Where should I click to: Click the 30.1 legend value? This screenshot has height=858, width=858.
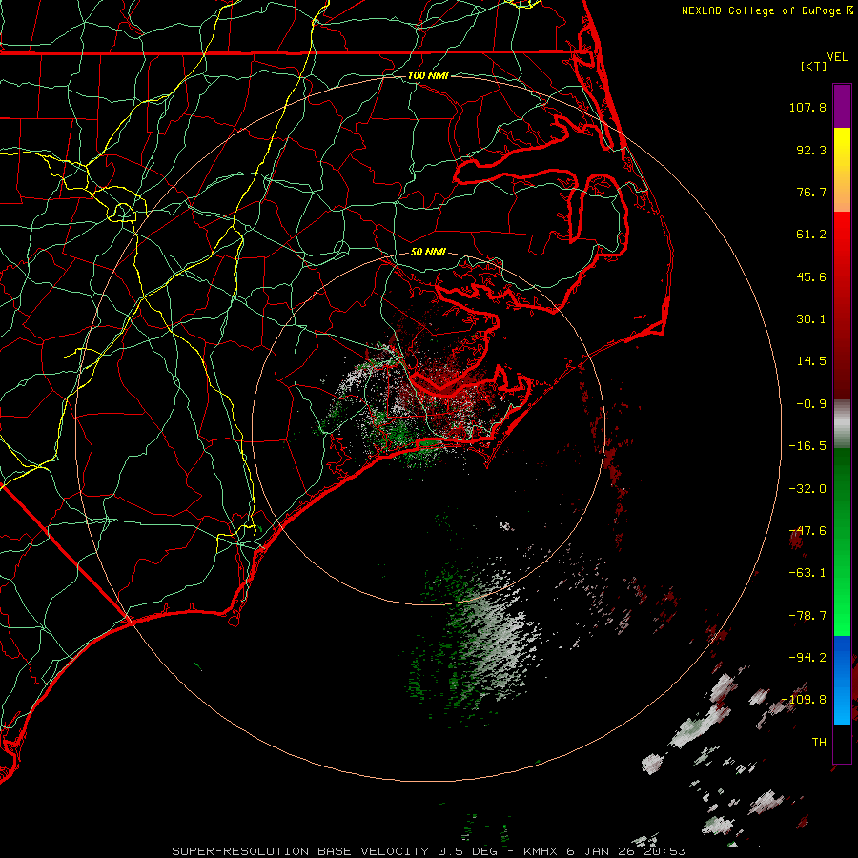pos(811,319)
